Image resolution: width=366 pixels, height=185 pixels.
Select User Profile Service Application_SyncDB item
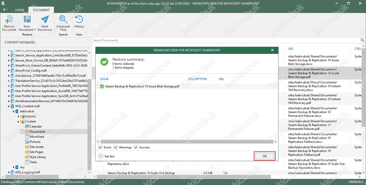51,96
